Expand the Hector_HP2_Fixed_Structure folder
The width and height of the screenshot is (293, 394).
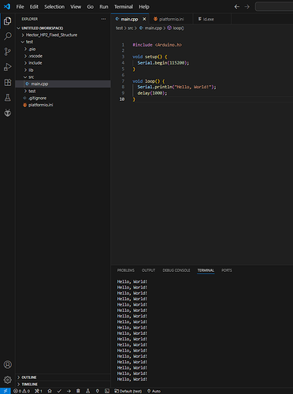(50, 35)
